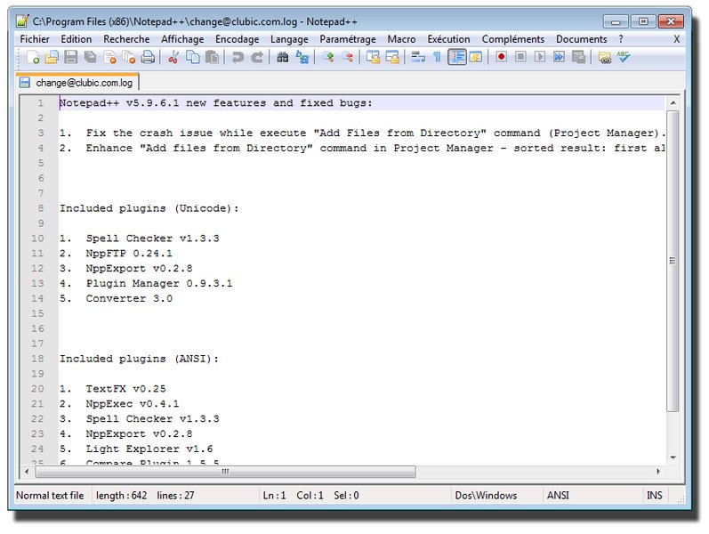Click the User defined language dialog icon

tap(476, 58)
